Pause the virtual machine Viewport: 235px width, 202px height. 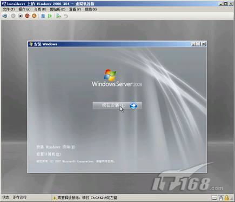43,16
